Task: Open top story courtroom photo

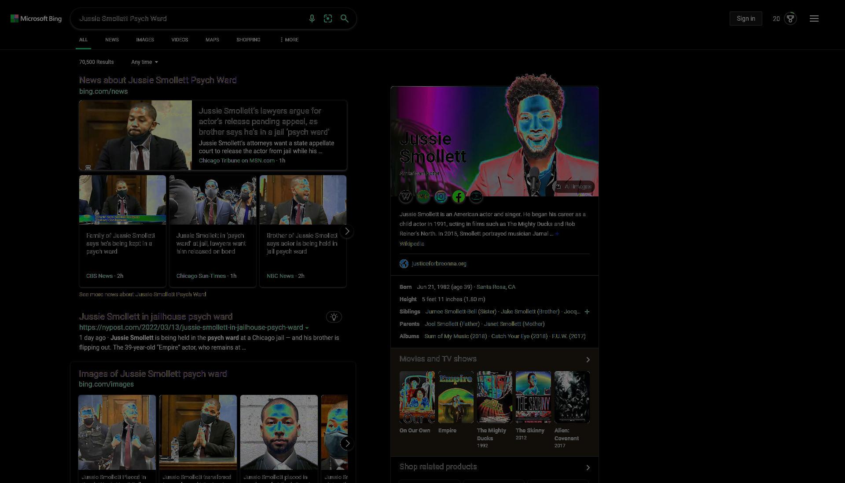Action: coord(136,135)
